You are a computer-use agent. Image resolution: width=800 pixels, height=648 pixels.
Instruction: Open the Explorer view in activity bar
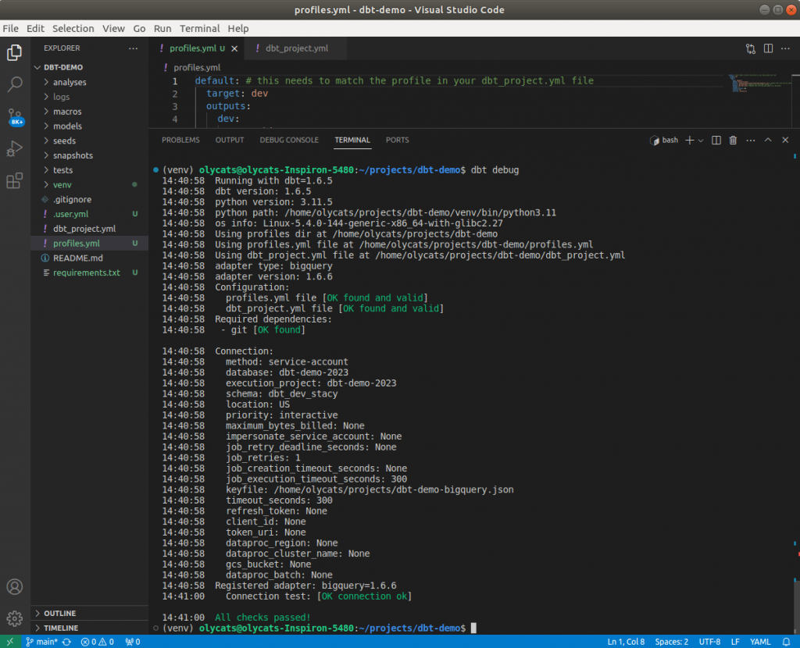point(14,52)
